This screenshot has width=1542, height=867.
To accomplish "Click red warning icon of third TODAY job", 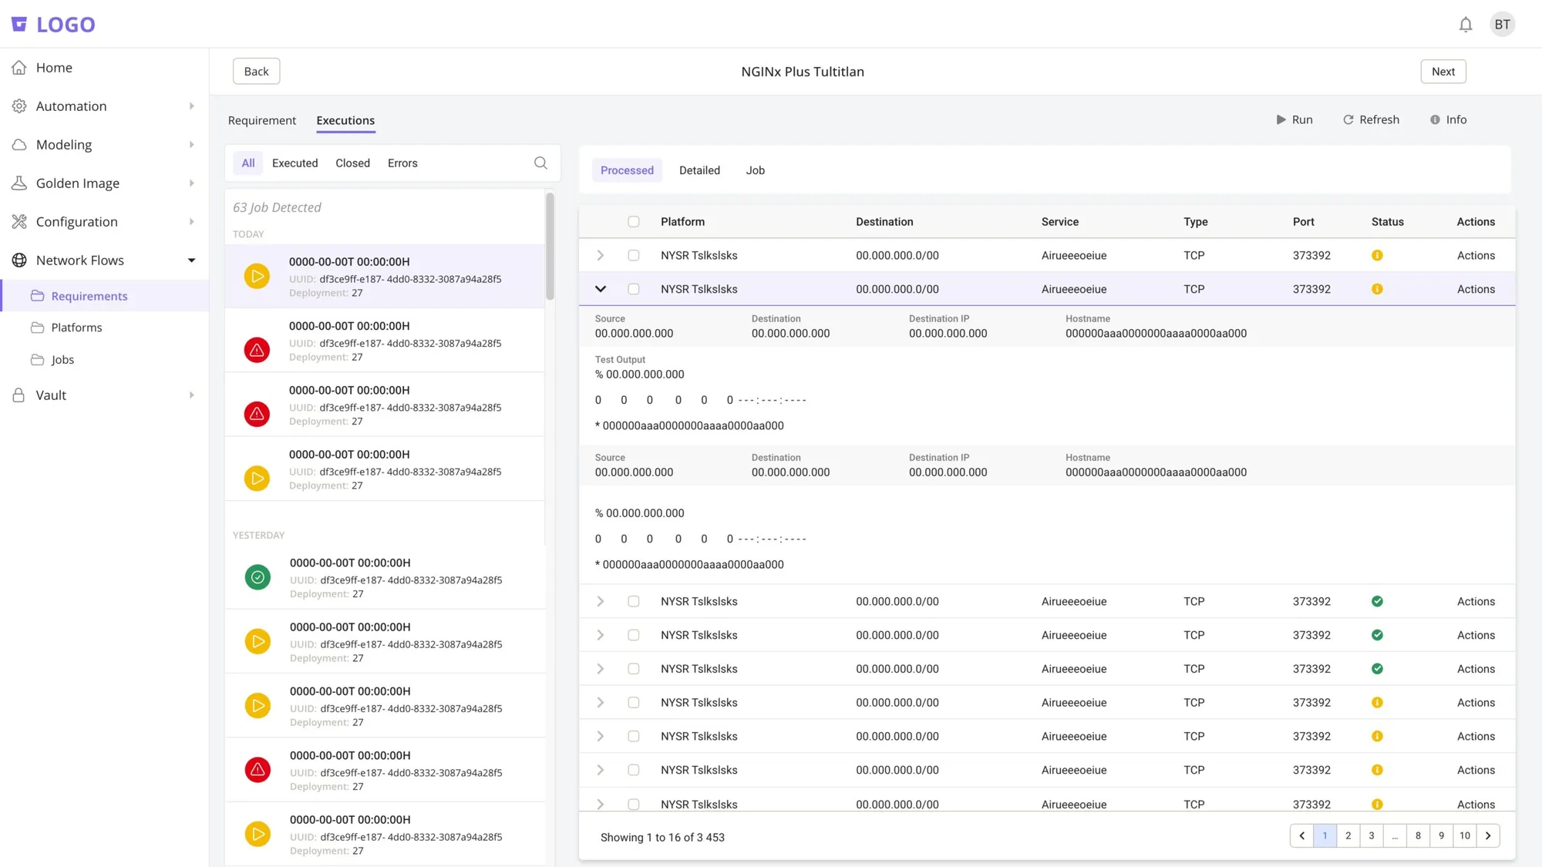I will [x=257, y=414].
